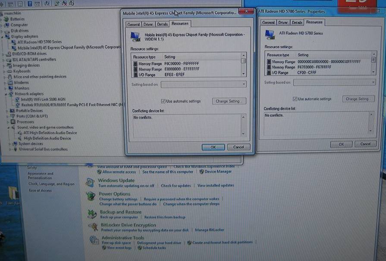Image resolution: width=386 pixels, height=261 pixels.
Task: Select the Mice and other pointing devices icon
Action: [x=10, y=77]
